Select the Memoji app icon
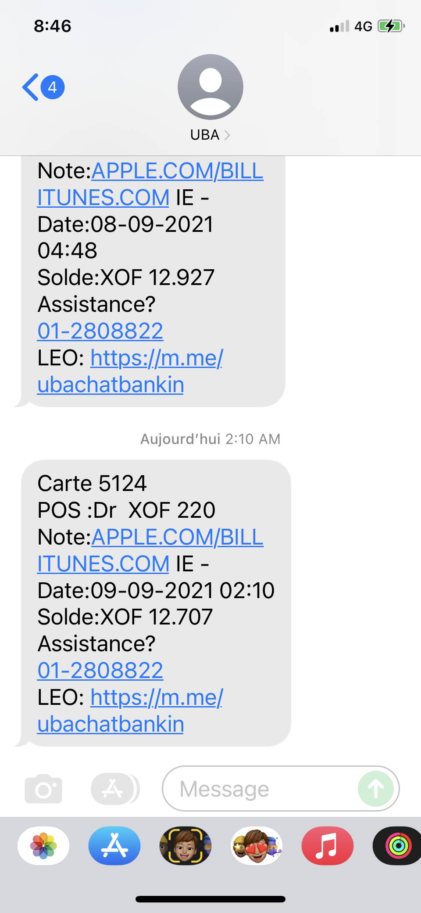421x913 pixels. (x=186, y=846)
